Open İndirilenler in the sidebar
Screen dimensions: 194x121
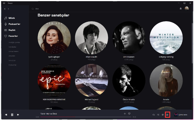(12, 47)
